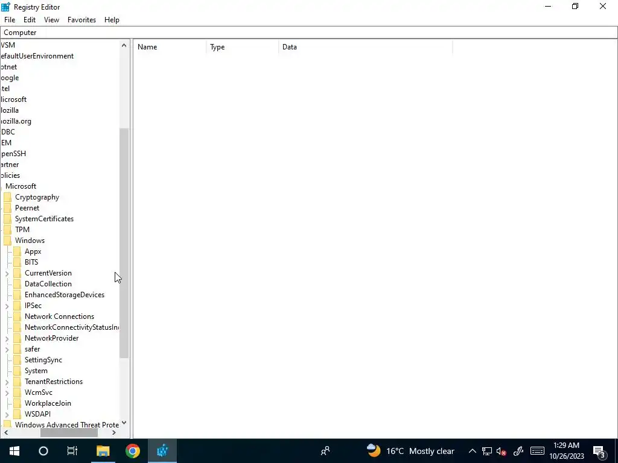
Task: Open the Edit menu
Action: [x=30, y=20]
